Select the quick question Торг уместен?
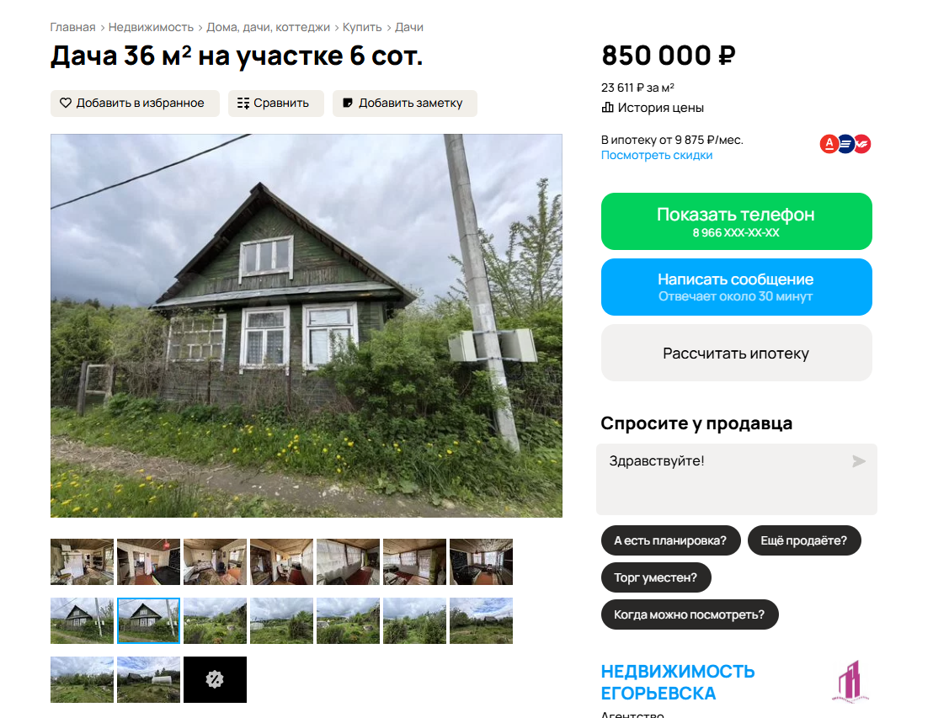 (x=656, y=577)
